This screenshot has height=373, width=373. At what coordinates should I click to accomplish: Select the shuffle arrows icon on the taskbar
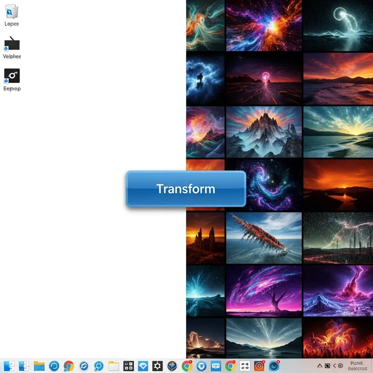coord(246,366)
